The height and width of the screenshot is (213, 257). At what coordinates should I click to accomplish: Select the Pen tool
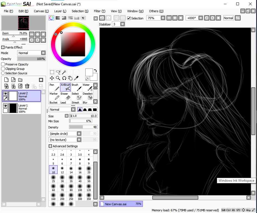pyautogui.click(x=54, y=87)
